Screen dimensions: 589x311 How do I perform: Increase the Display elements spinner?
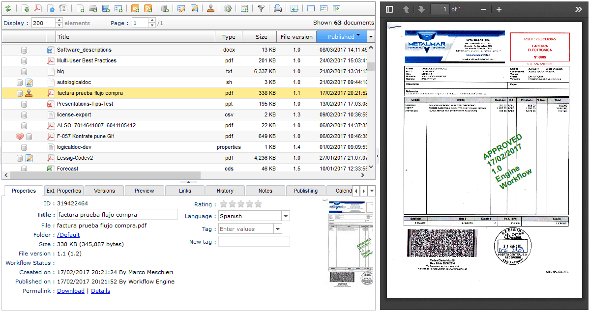pos(59,20)
